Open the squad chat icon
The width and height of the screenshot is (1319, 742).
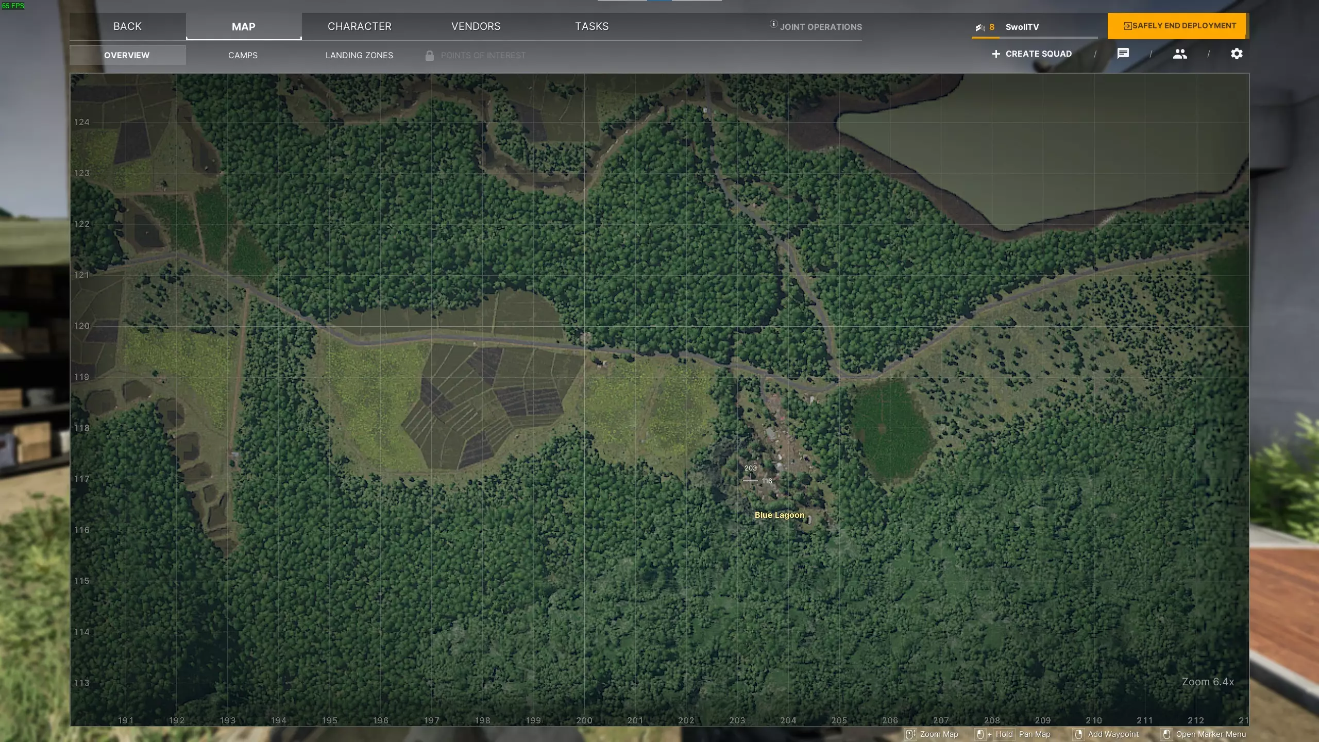point(1123,54)
